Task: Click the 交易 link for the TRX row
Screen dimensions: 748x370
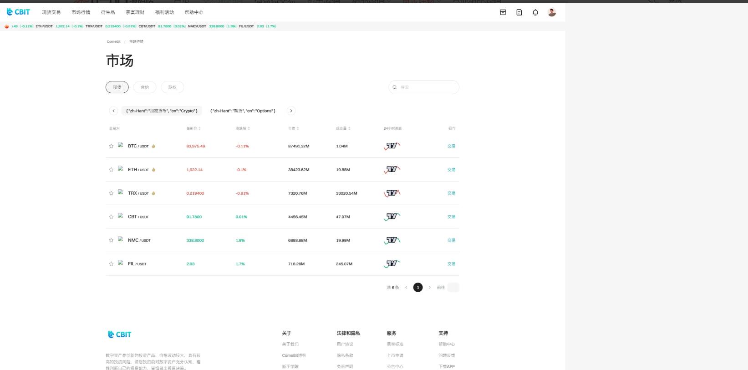Action: pyautogui.click(x=451, y=193)
